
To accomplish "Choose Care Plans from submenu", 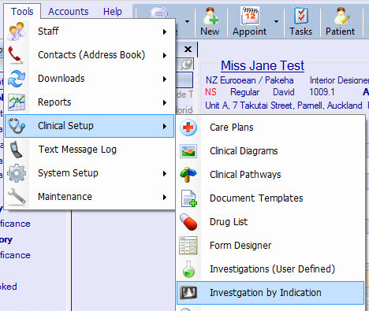I will coord(270,128).
